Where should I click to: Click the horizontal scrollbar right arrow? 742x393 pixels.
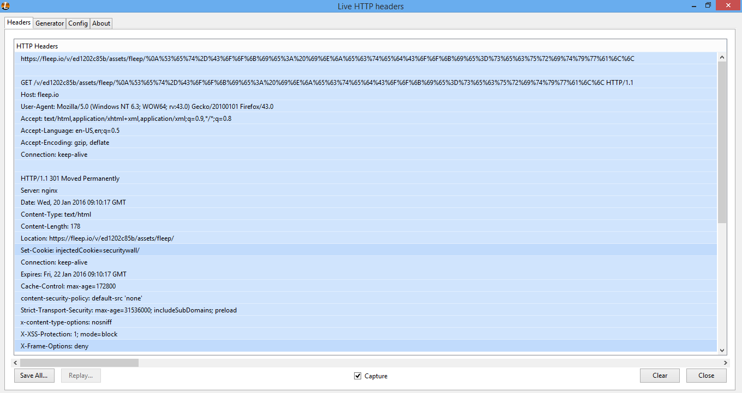pyautogui.click(x=725, y=363)
